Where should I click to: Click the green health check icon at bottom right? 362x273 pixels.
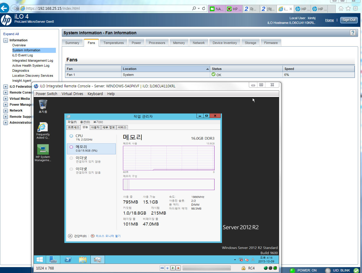click(x=356, y=270)
